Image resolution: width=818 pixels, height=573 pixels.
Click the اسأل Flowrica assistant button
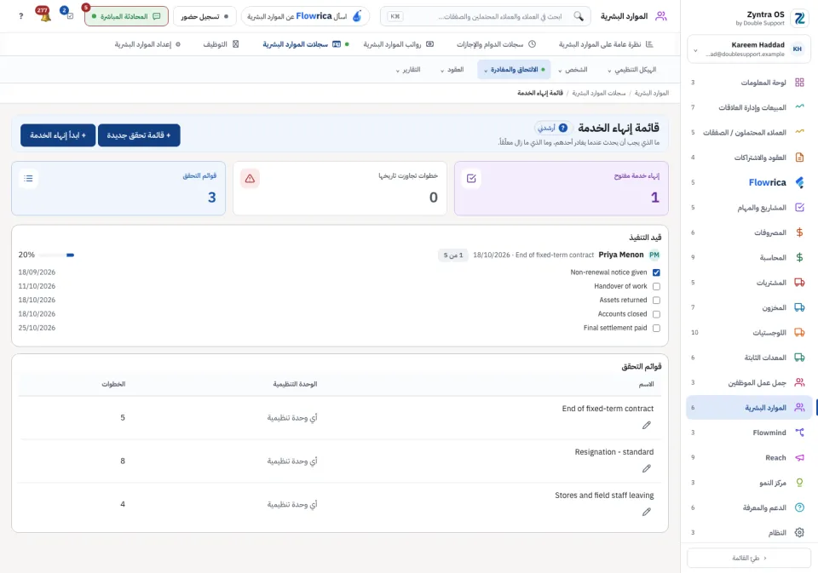[x=305, y=16]
